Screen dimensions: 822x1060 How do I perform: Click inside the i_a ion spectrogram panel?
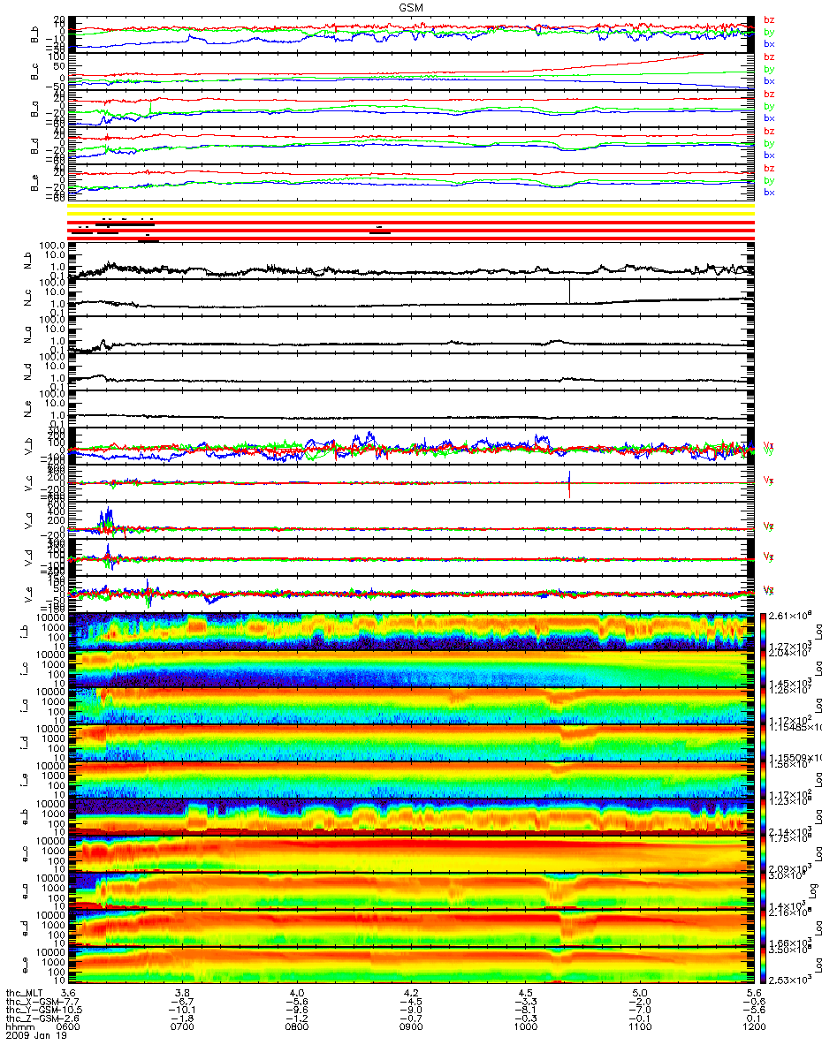pos(410,705)
